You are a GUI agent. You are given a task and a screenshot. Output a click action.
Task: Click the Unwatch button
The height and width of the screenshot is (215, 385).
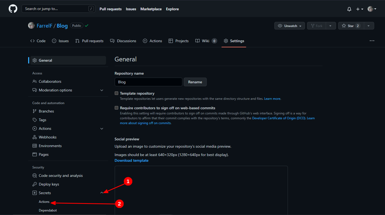(289, 26)
